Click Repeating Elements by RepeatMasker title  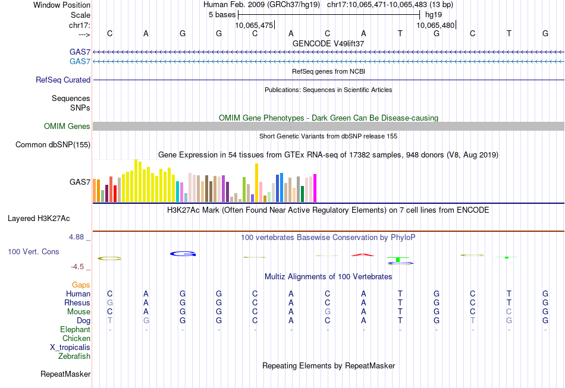[x=328, y=365]
